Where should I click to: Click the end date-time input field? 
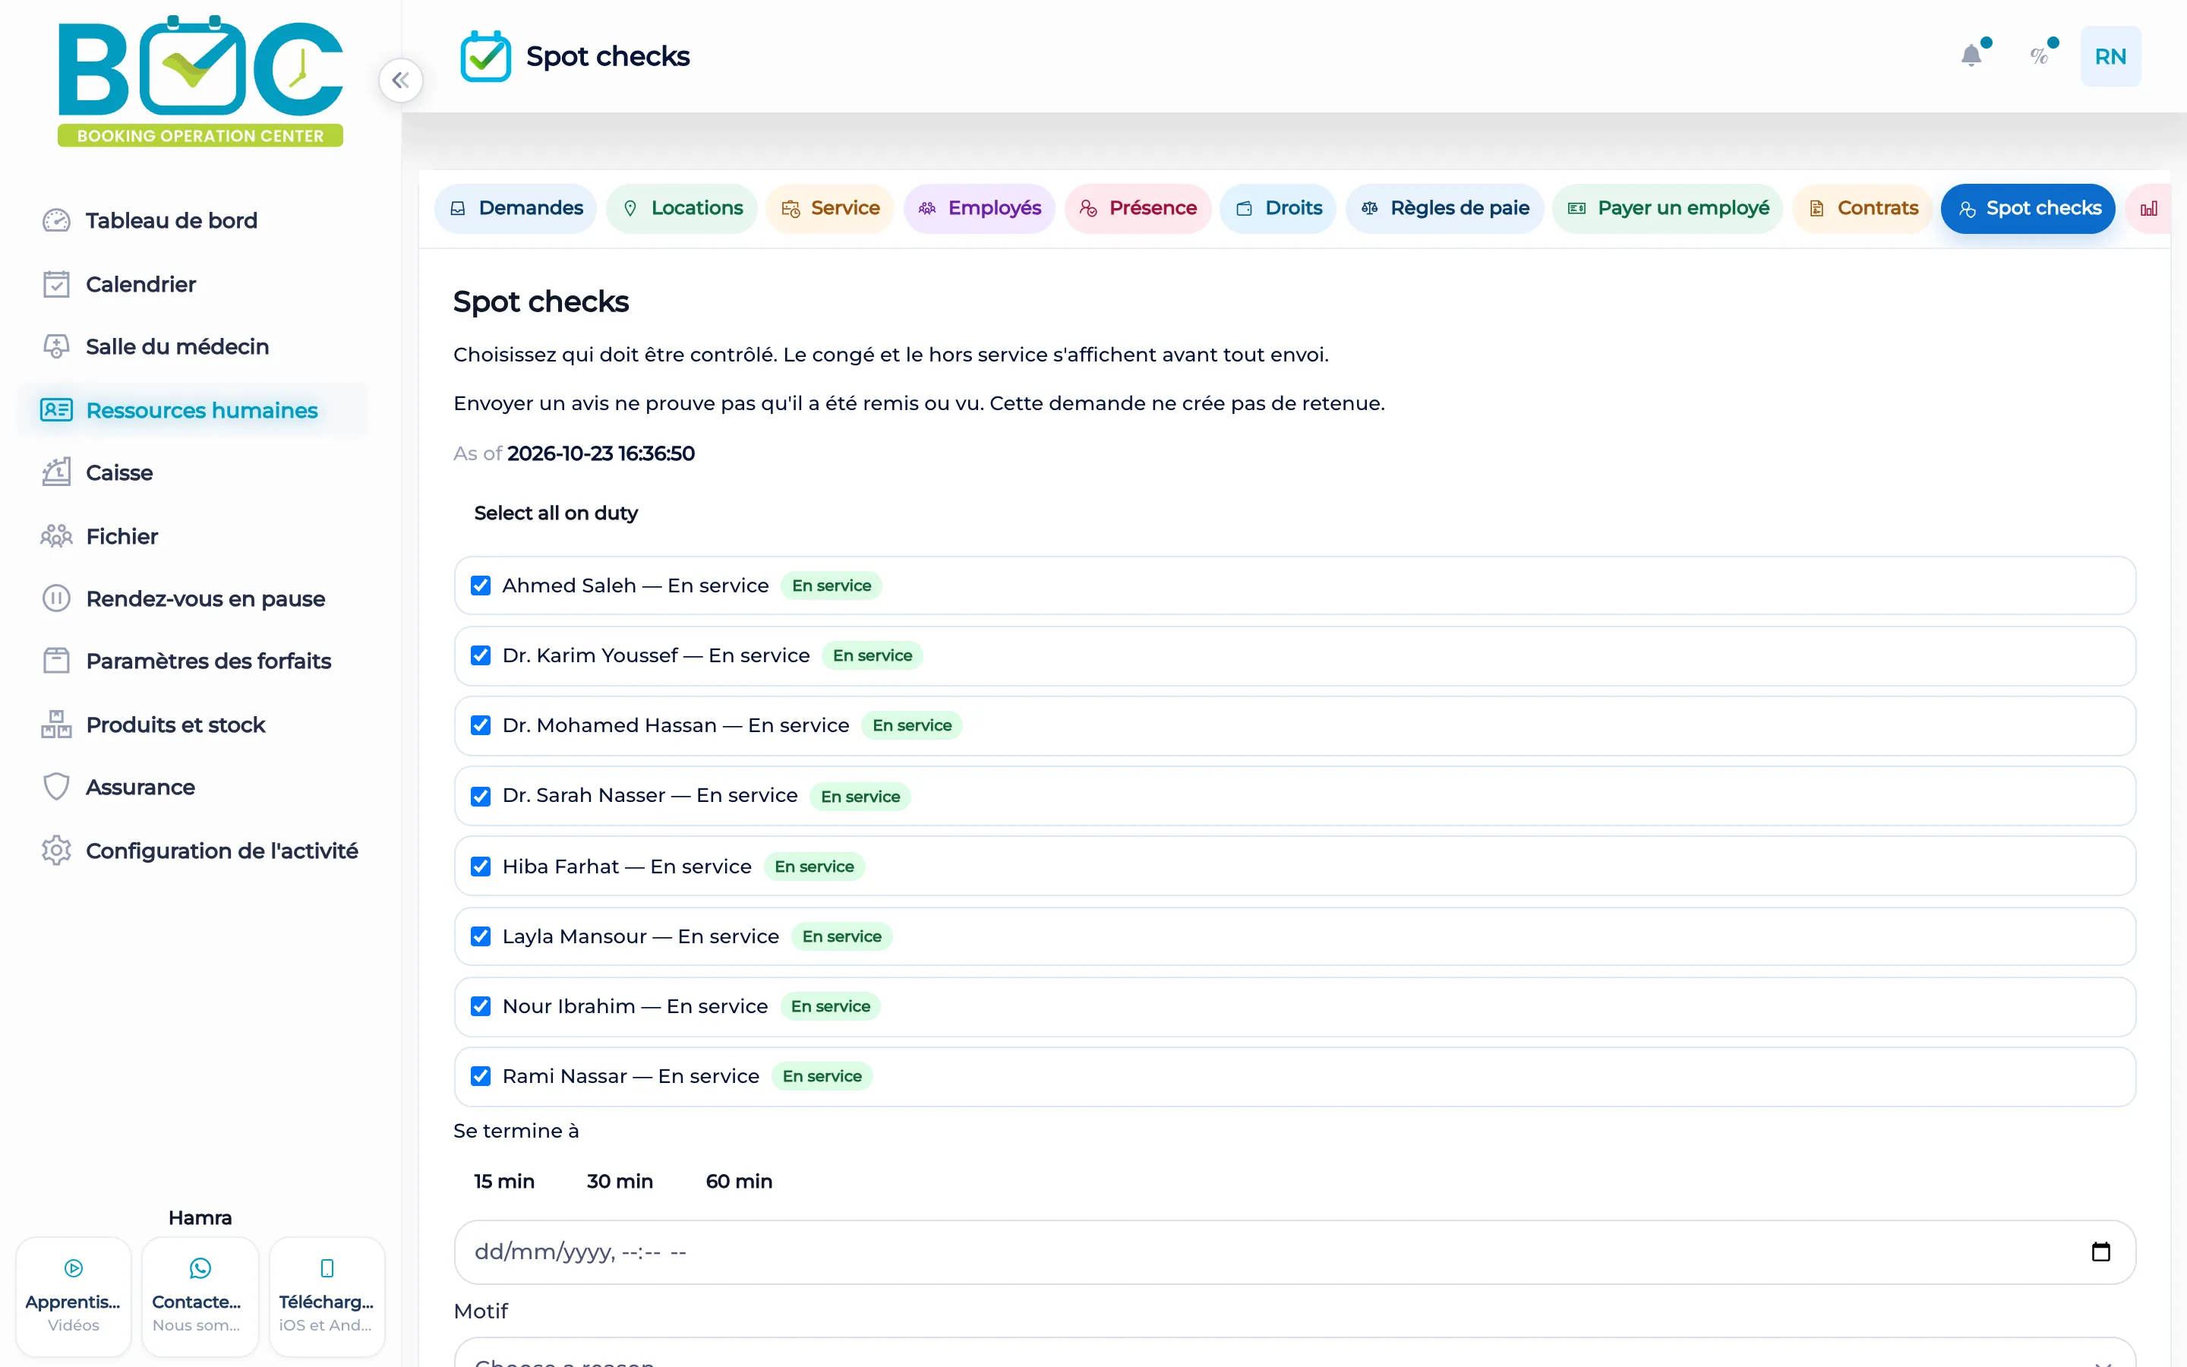pyautogui.click(x=1294, y=1252)
